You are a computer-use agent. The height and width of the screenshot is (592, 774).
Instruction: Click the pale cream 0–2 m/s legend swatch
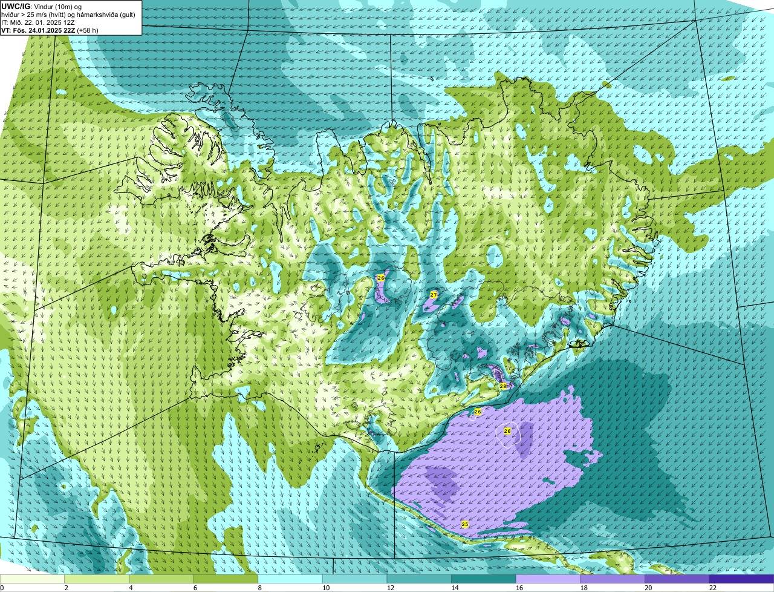(33, 579)
